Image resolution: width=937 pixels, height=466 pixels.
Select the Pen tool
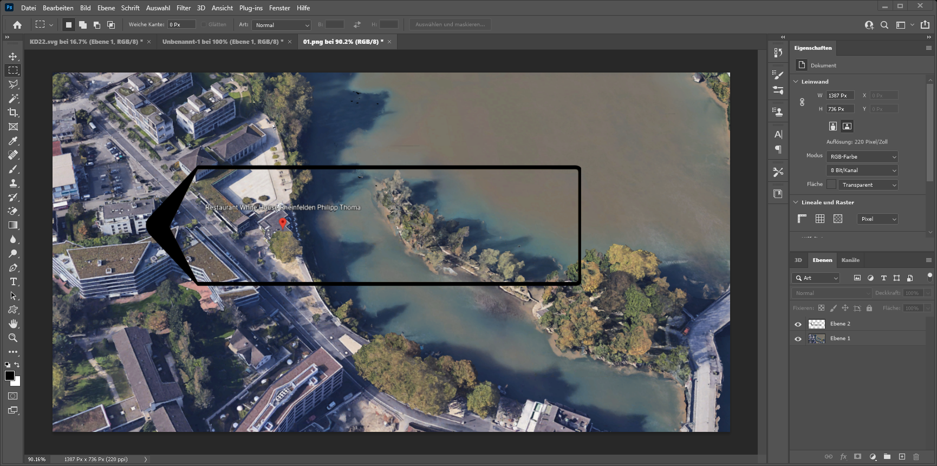tap(13, 267)
